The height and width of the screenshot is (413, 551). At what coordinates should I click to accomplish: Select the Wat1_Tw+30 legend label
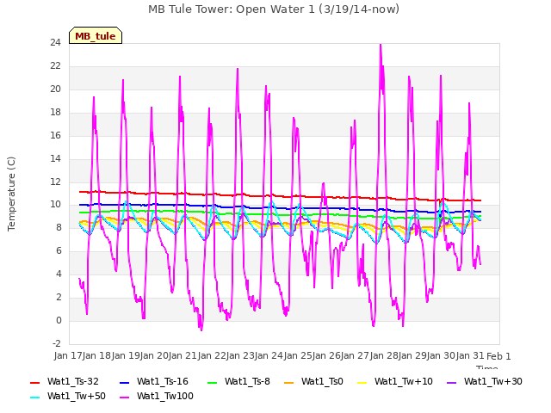pos(493,381)
